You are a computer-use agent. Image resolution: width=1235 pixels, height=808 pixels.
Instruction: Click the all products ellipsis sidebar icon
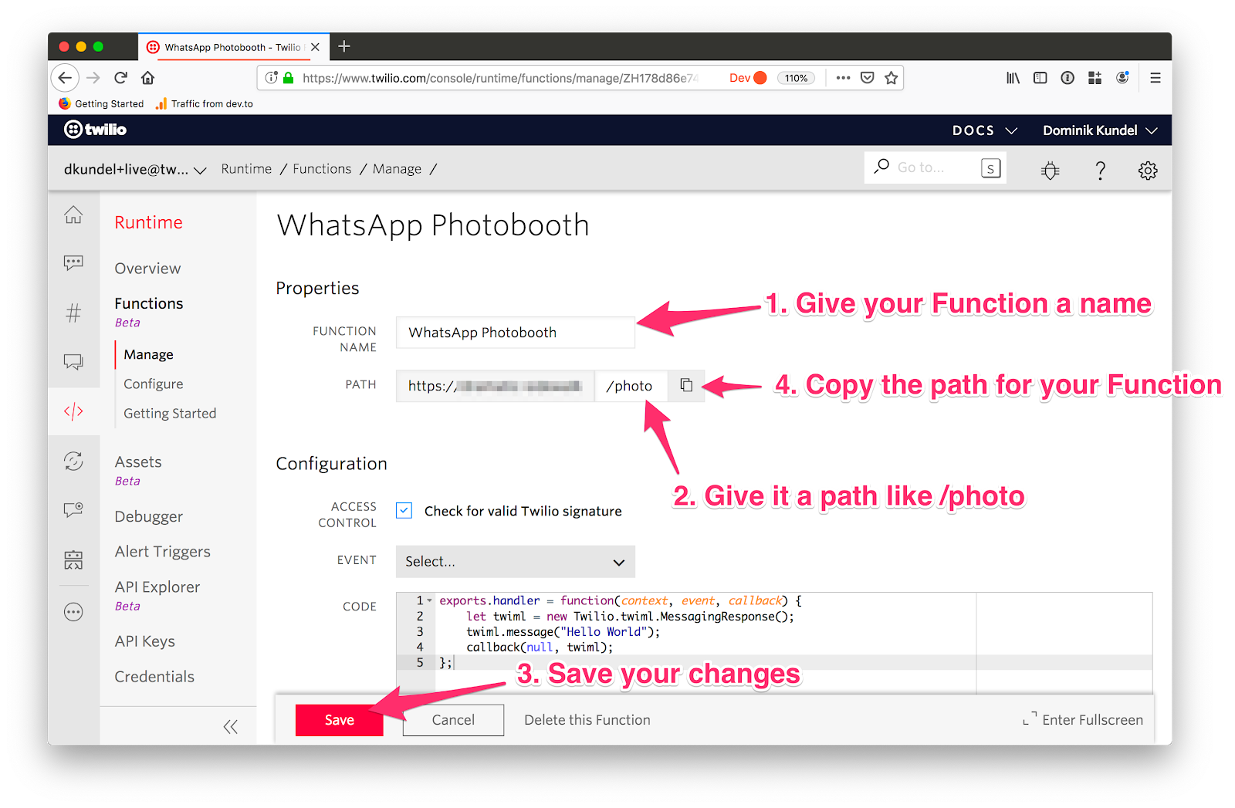point(73,612)
